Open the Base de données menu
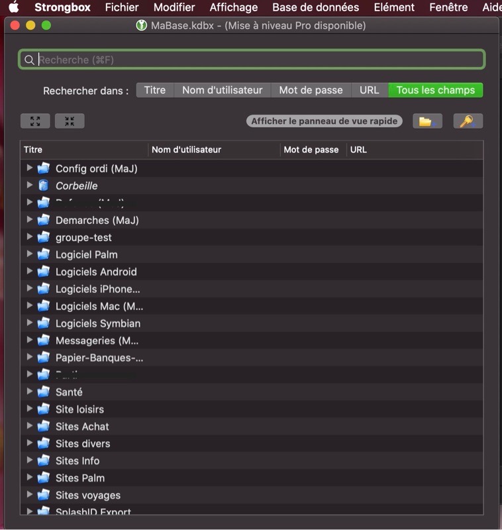 point(315,8)
